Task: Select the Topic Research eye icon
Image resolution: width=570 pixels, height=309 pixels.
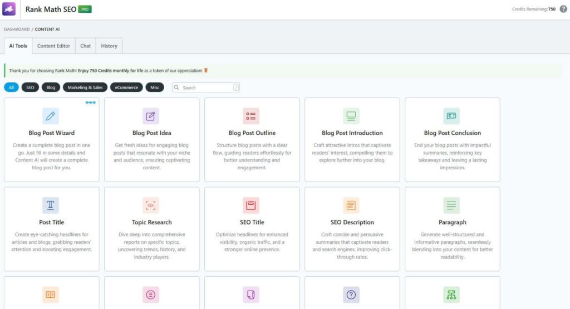Action: [151, 205]
